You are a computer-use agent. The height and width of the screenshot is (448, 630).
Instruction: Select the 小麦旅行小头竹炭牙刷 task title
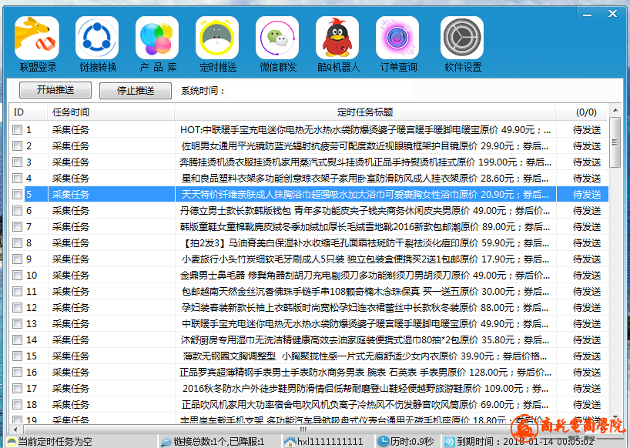365,259
